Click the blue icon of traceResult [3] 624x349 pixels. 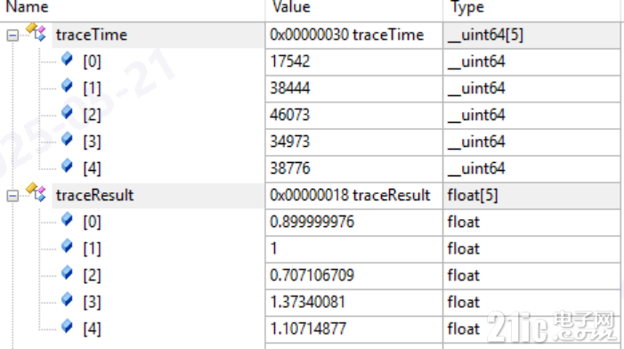(x=68, y=299)
